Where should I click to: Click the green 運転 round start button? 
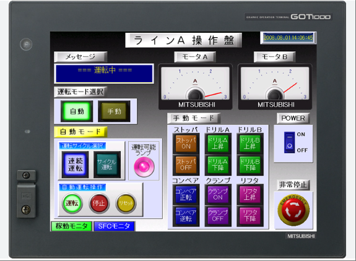[x=72, y=203]
